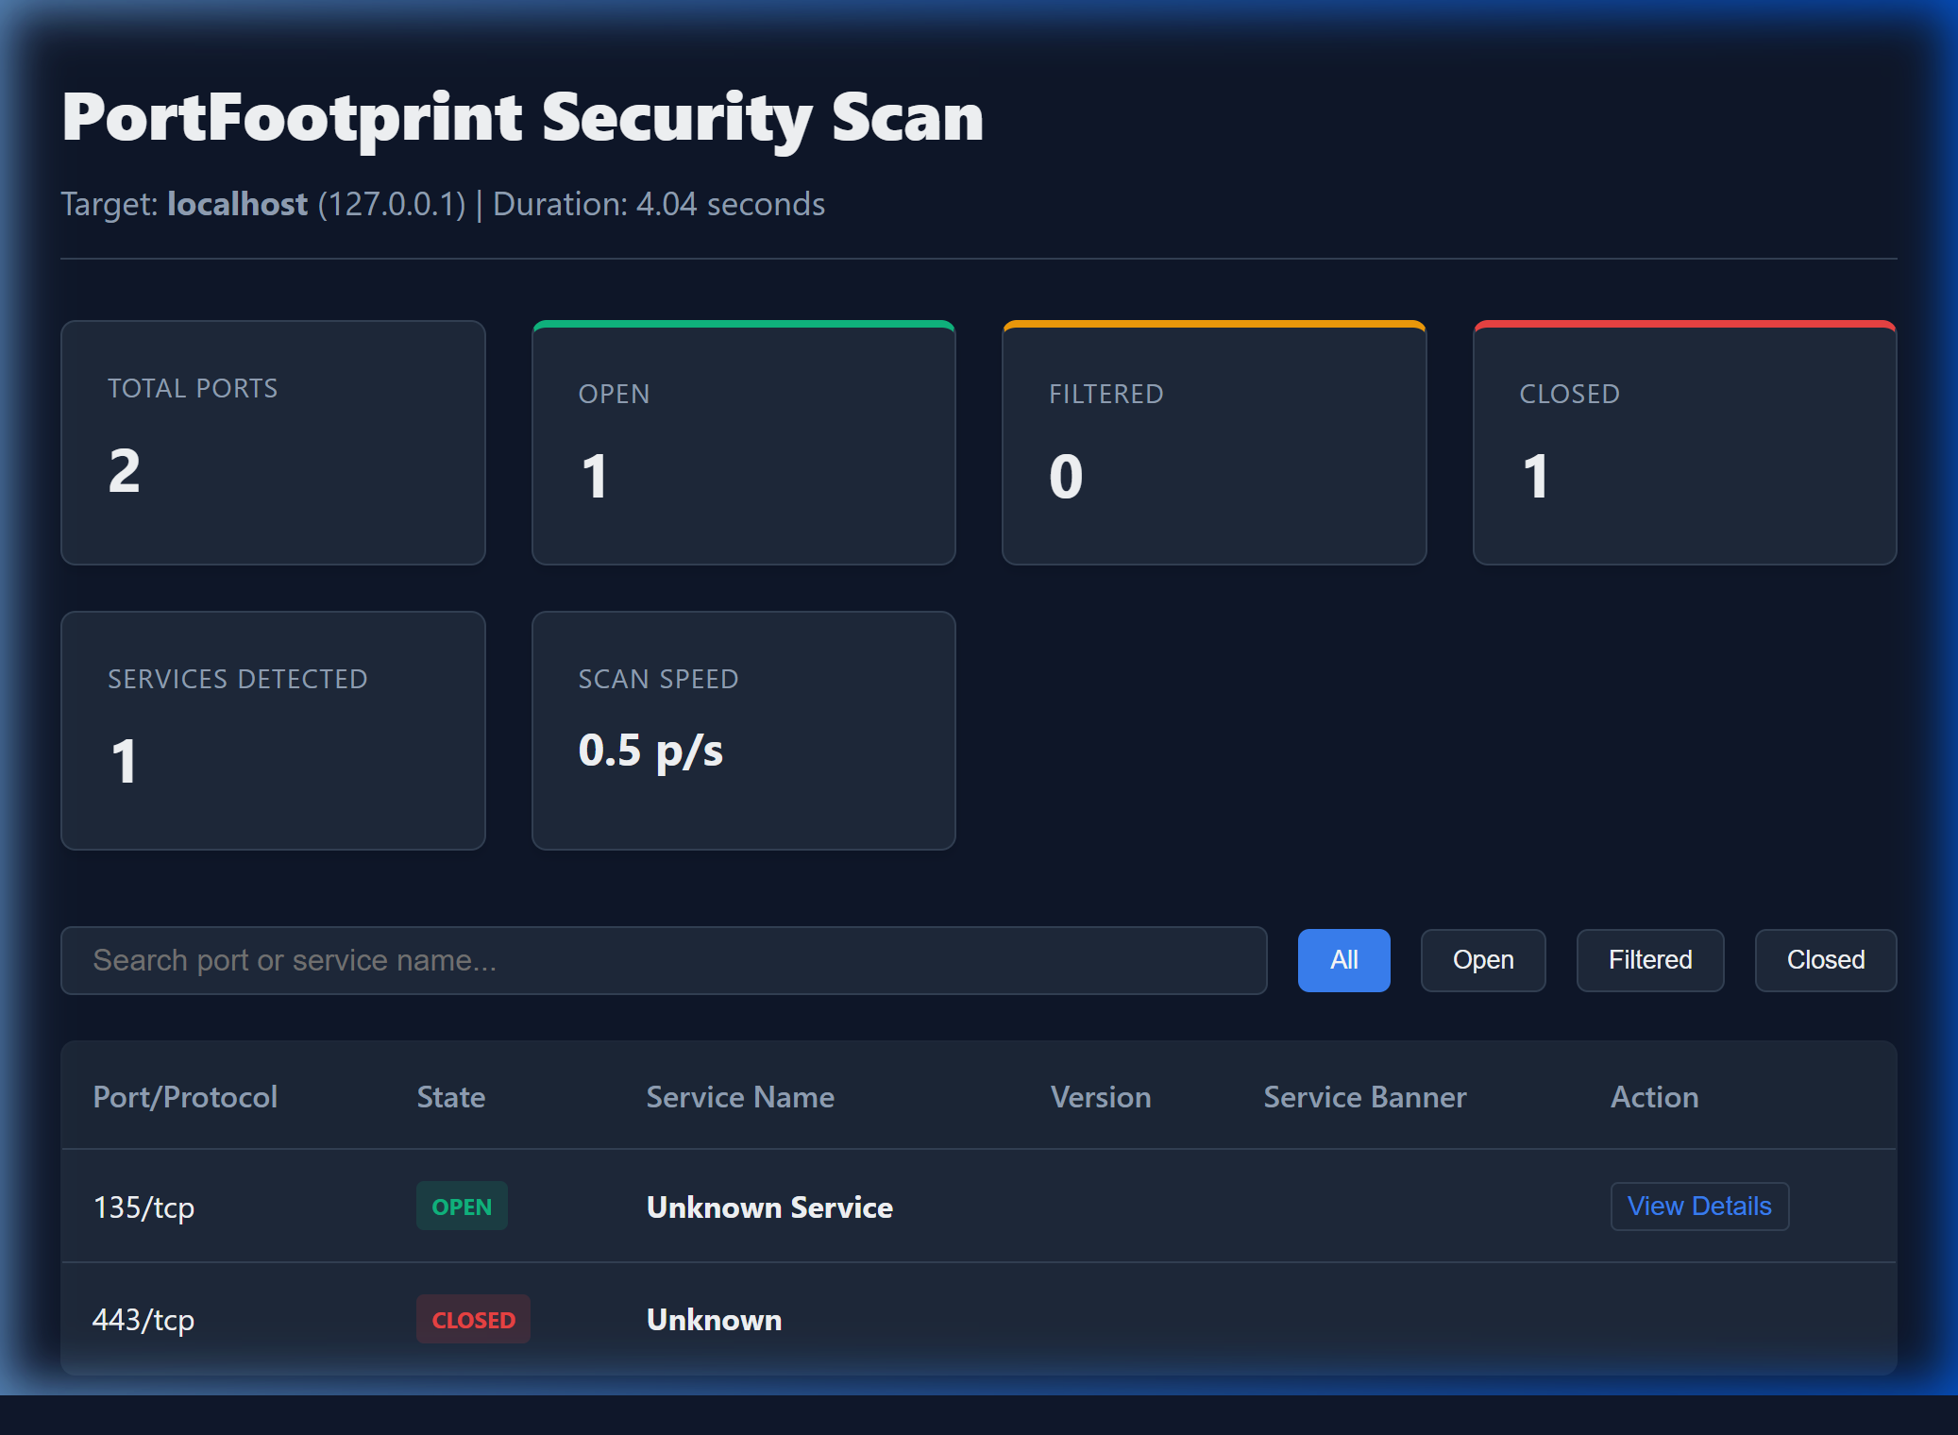The image size is (1958, 1435).
Task: Open View Details for port 135/tcp
Action: pyautogui.click(x=1699, y=1207)
